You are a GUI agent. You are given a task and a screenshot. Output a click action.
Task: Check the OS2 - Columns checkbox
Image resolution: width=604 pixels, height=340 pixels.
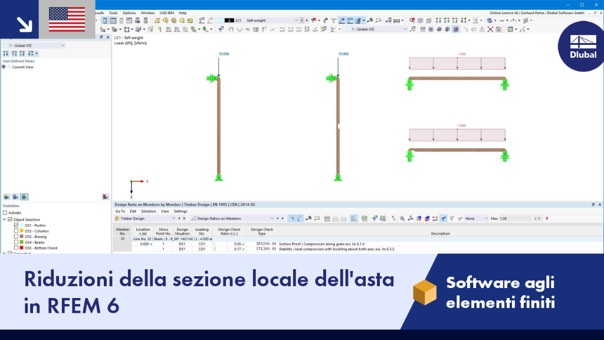point(16,231)
